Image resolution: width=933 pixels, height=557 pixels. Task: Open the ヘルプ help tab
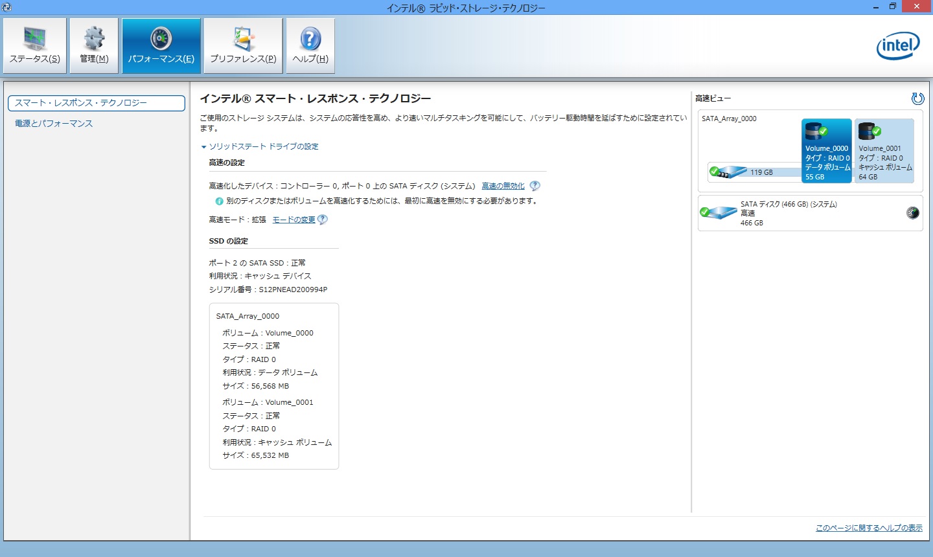310,45
